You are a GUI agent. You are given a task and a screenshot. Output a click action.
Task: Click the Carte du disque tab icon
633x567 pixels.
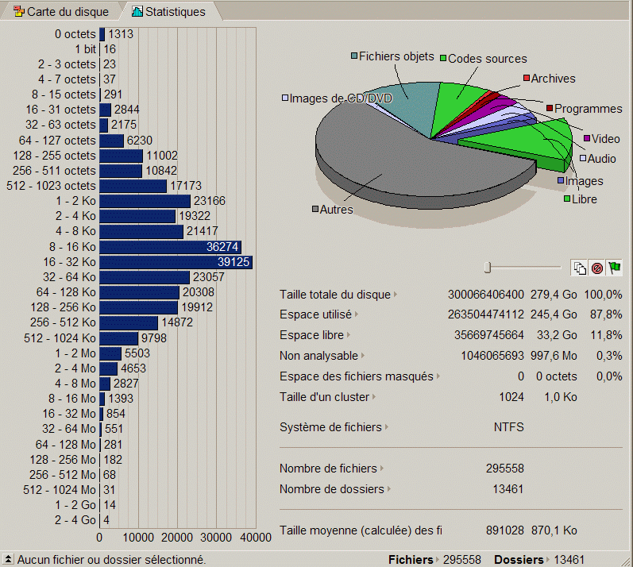18,11
